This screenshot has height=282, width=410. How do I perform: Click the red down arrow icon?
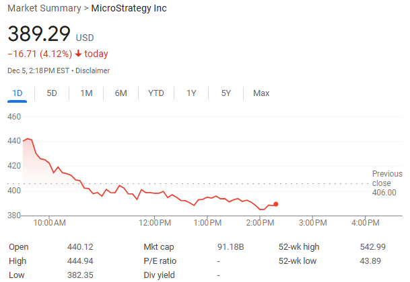tap(79, 54)
